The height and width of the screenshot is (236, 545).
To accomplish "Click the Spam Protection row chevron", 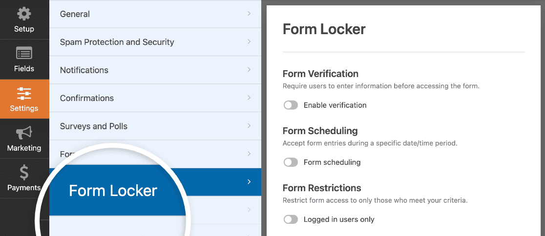I will tap(249, 42).
